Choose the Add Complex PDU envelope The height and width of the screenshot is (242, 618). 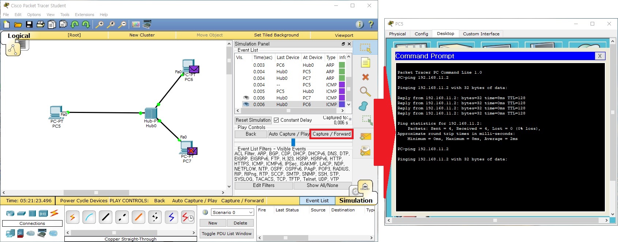(x=365, y=151)
